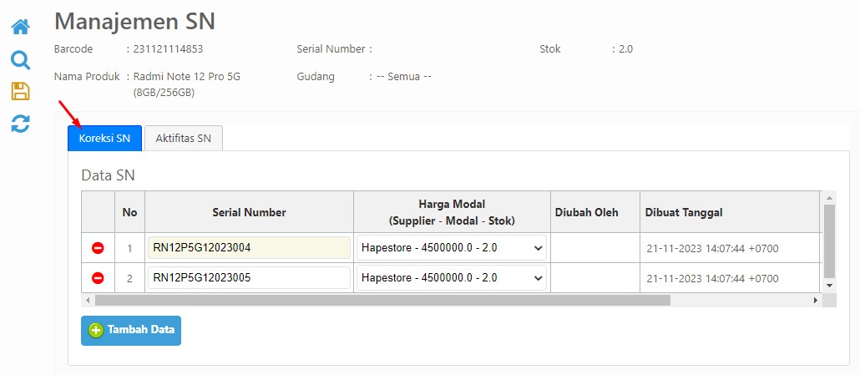Click the left arrow of horizontal scrollbar
This screenshot has height=375, width=860.
[x=87, y=301]
